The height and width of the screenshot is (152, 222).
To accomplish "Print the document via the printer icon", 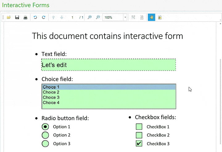I will (26, 18).
